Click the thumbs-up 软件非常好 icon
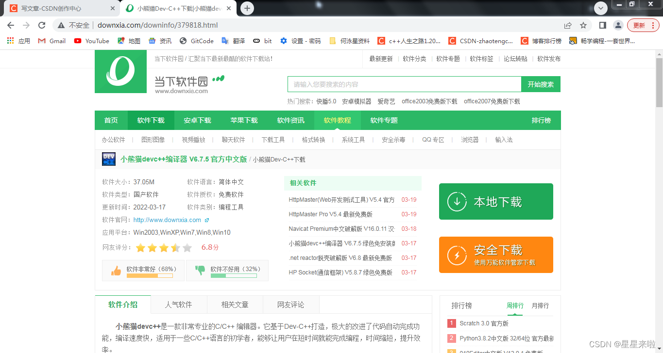663x353 pixels. coord(117,270)
